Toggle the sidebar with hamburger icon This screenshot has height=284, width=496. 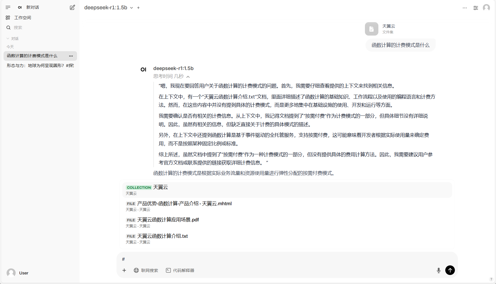(x=8, y=7)
